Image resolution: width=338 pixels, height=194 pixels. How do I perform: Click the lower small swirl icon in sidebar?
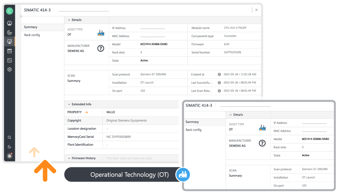9,146
